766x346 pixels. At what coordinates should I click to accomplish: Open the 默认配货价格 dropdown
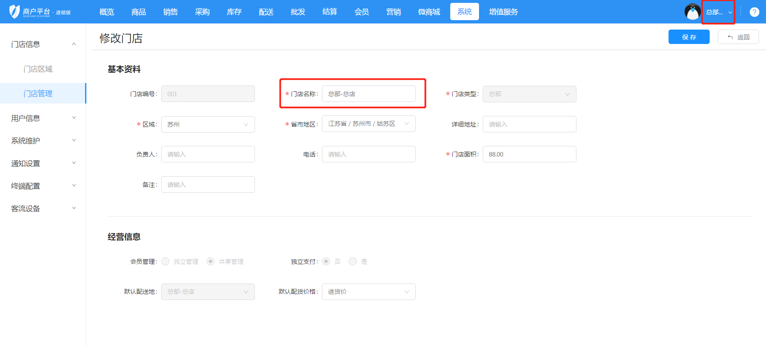coord(368,292)
